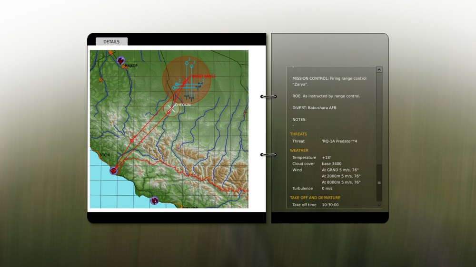Click the "'RQ-1A Predator'*4" threat value
476x267 pixels.
[339, 141]
